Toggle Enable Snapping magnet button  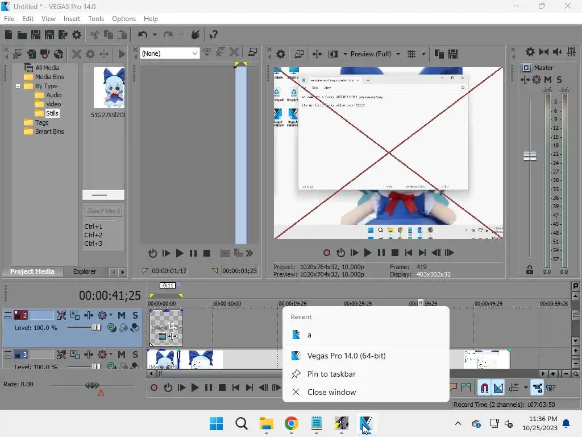[x=484, y=388]
